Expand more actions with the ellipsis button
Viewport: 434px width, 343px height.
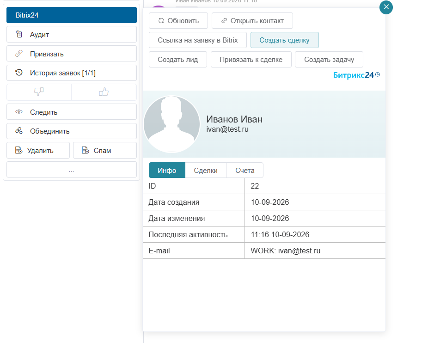pos(72,170)
